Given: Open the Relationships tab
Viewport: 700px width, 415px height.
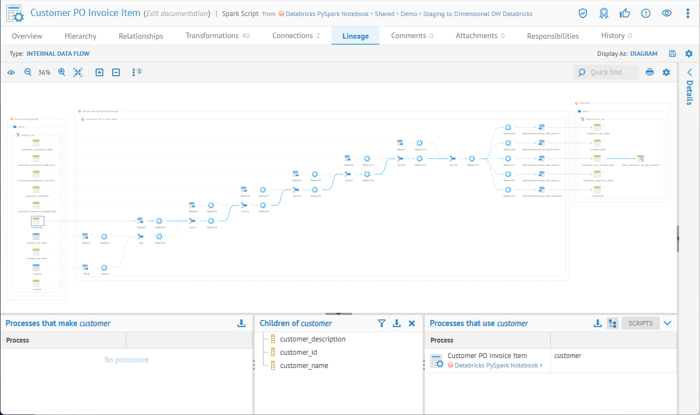Looking at the screenshot, I should pos(141,36).
